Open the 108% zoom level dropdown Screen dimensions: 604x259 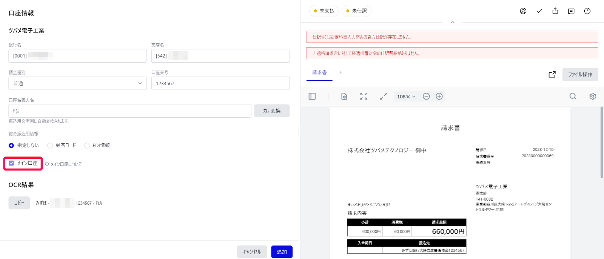click(406, 97)
